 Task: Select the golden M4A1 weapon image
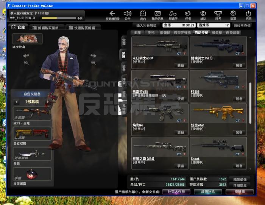[x=218, y=113]
